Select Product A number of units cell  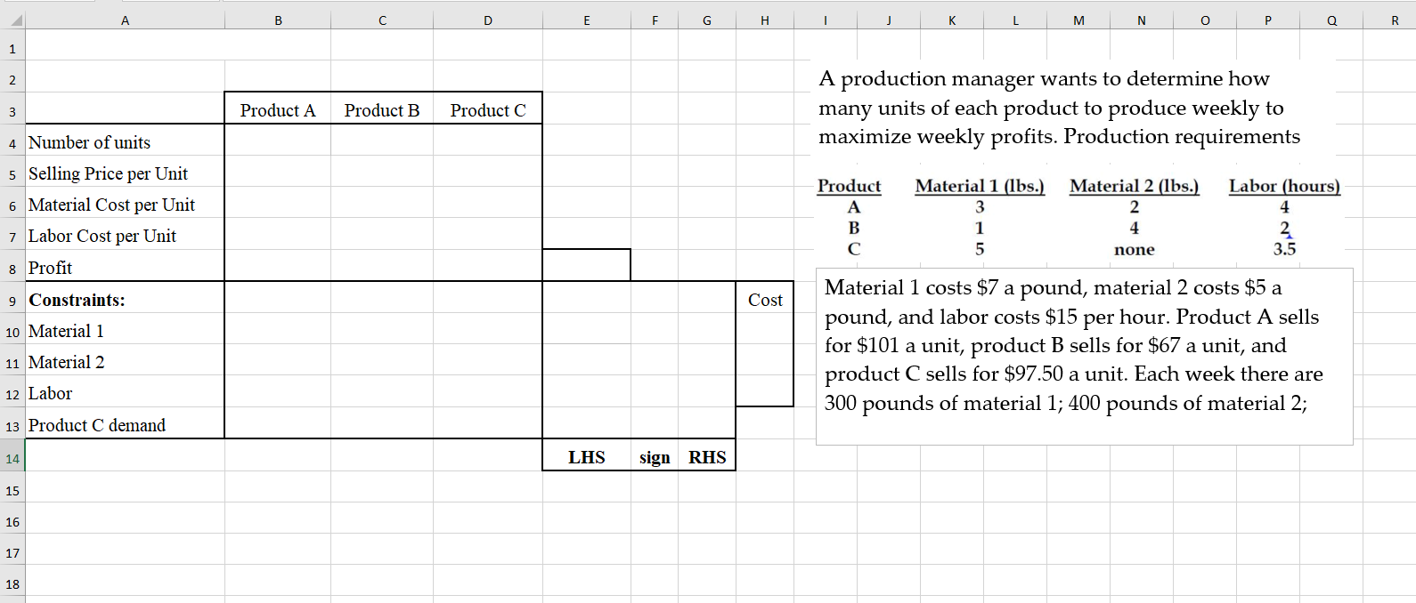(278, 141)
